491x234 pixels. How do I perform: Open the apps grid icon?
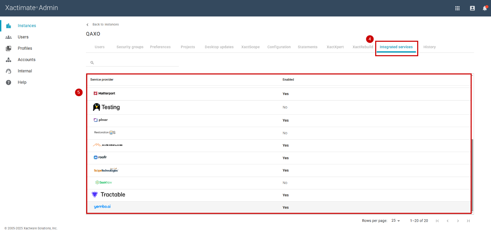(x=457, y=8)
